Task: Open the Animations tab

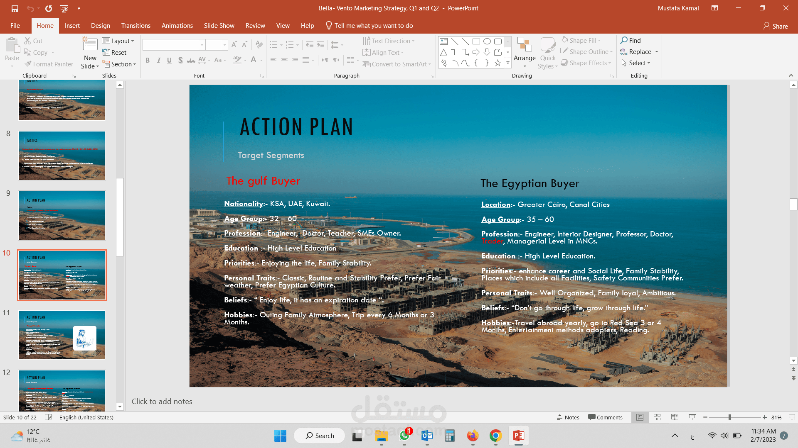Action: point(177,26)
